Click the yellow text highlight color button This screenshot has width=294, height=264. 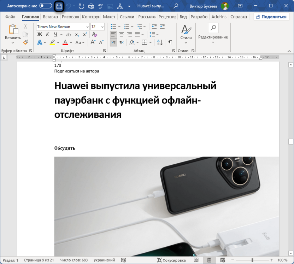tap(52, 42)
